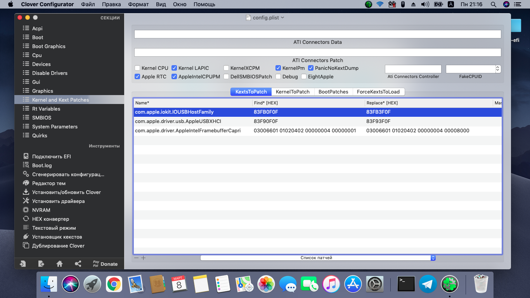Click the PayPal Donate button
Viewport: 530px width, 298px height.
pos(105,264)
